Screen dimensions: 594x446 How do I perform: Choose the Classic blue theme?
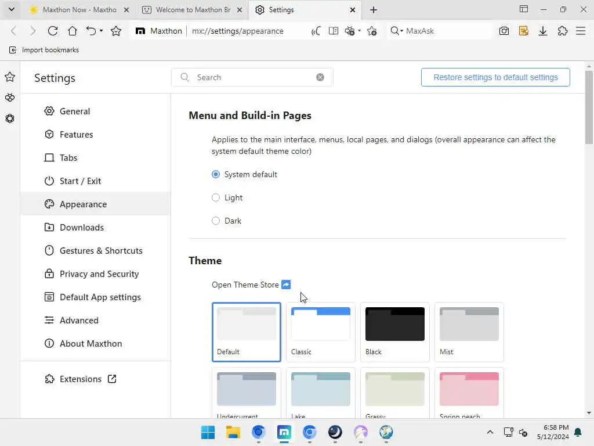pyautogui.click(x=320, y=332)
